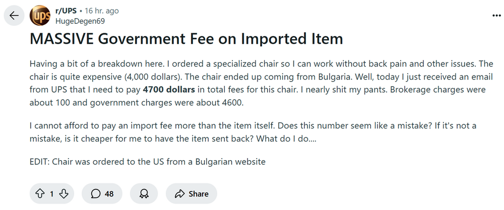Click the share arrow icon

[179, 193]
